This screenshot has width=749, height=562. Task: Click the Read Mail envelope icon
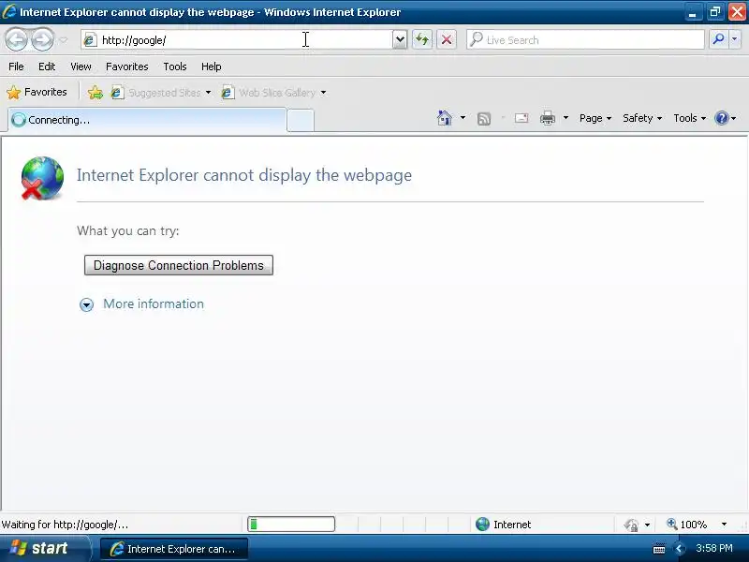click(x=521, y=118)
